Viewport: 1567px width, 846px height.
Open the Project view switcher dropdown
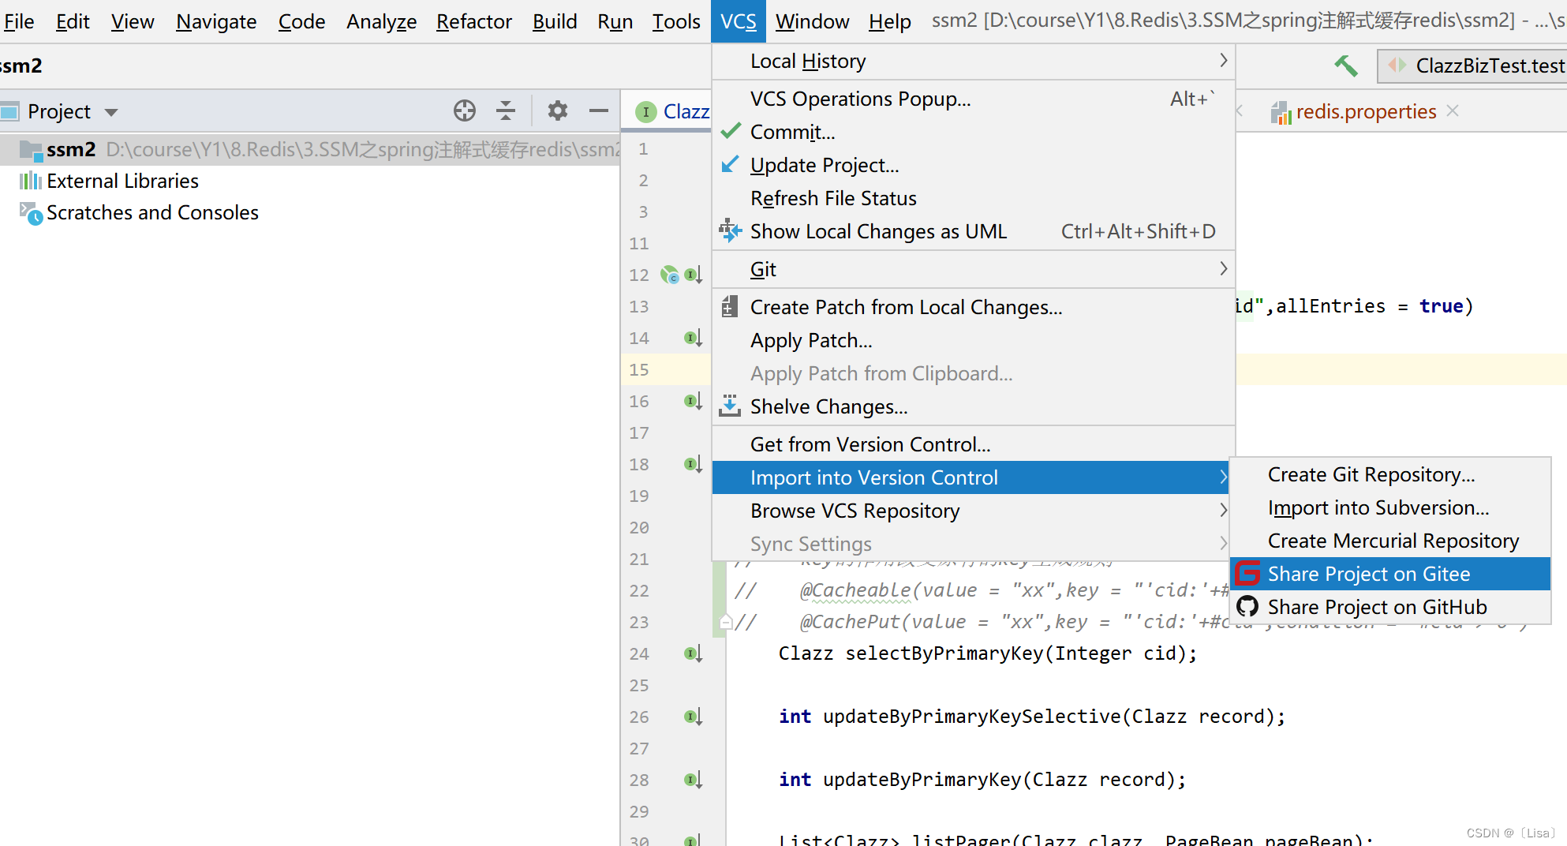coord(110,110)
